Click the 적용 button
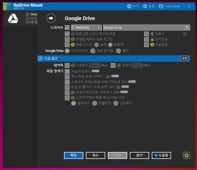 coord(117,155)
